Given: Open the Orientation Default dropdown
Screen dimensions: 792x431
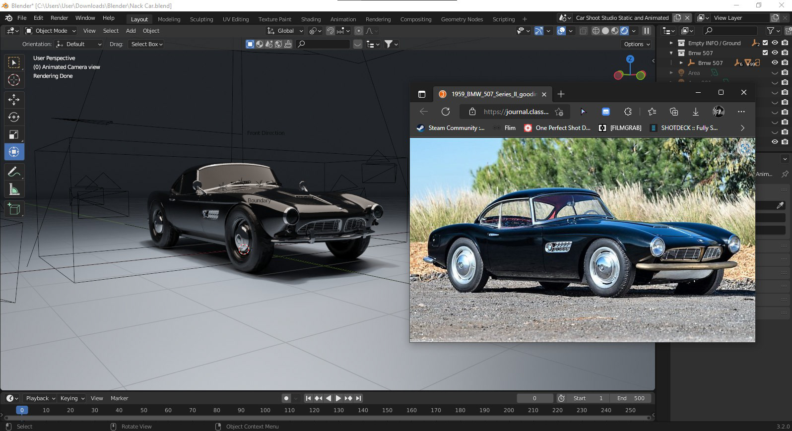Looking at the screenshot, I should [79, 44].
